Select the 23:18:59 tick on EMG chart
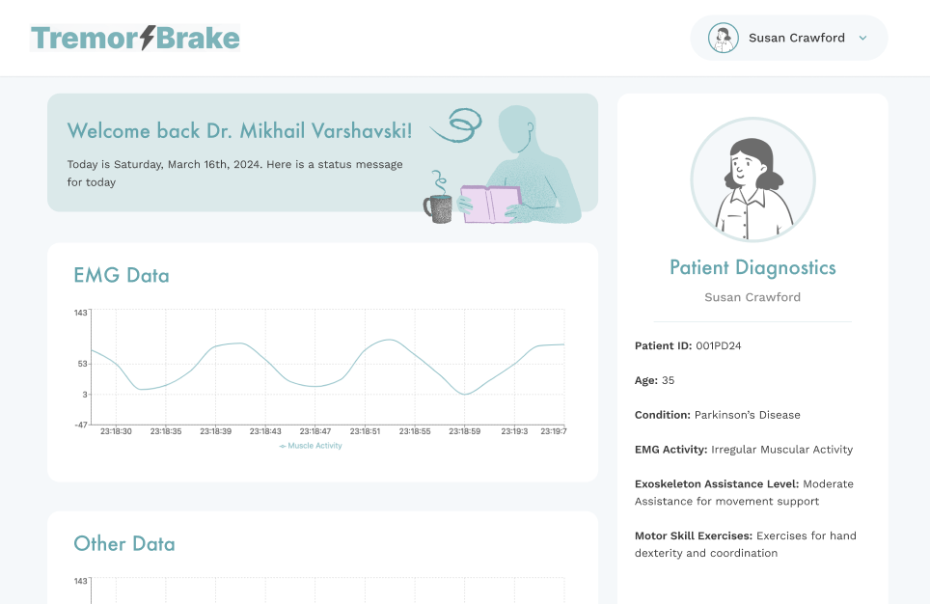The width and height of the screenshot is (930, 604). coord(465,431)
